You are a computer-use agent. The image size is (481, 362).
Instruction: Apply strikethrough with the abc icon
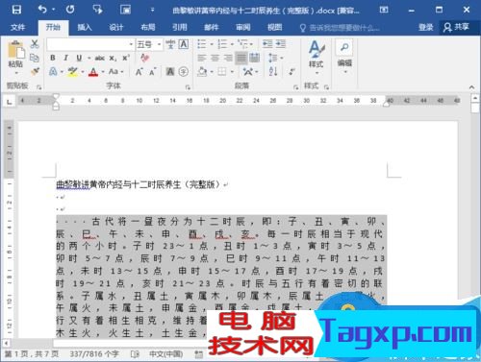100,58
